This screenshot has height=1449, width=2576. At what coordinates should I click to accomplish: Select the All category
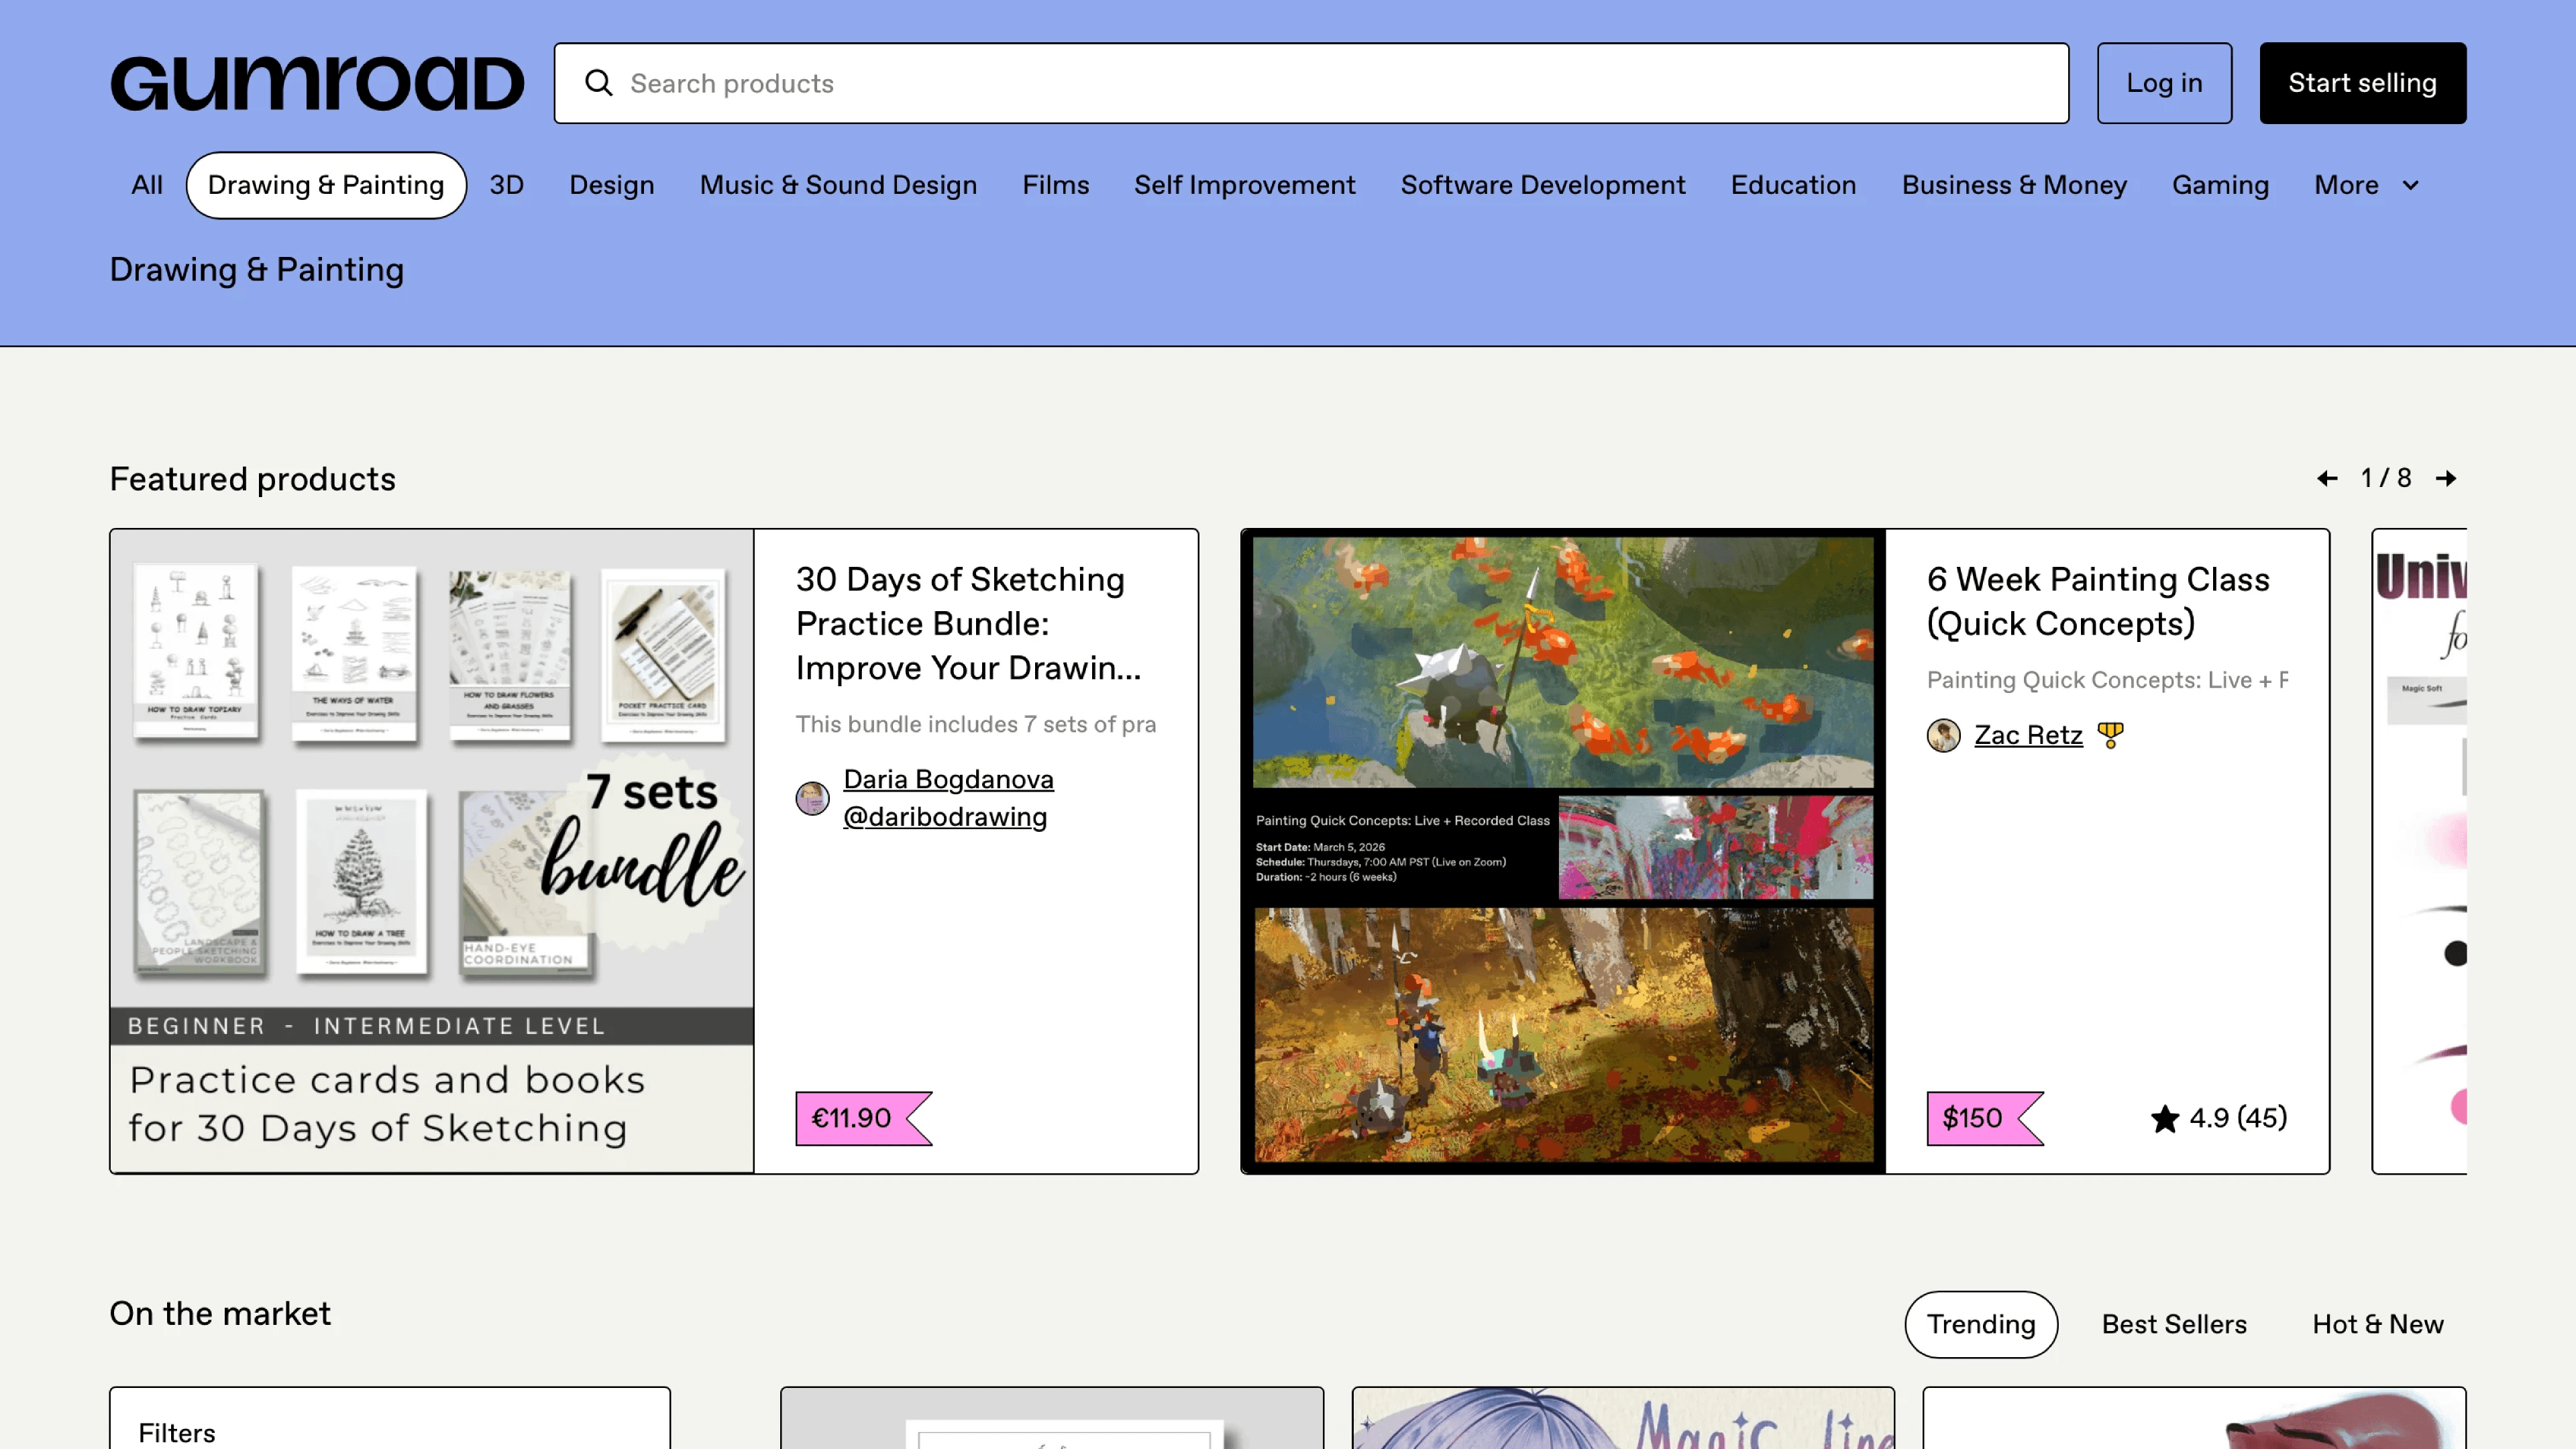[147, 185]
